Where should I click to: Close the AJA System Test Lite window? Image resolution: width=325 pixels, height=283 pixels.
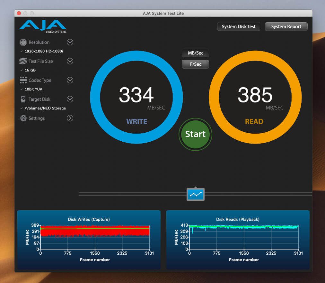(x=19, y=13)
